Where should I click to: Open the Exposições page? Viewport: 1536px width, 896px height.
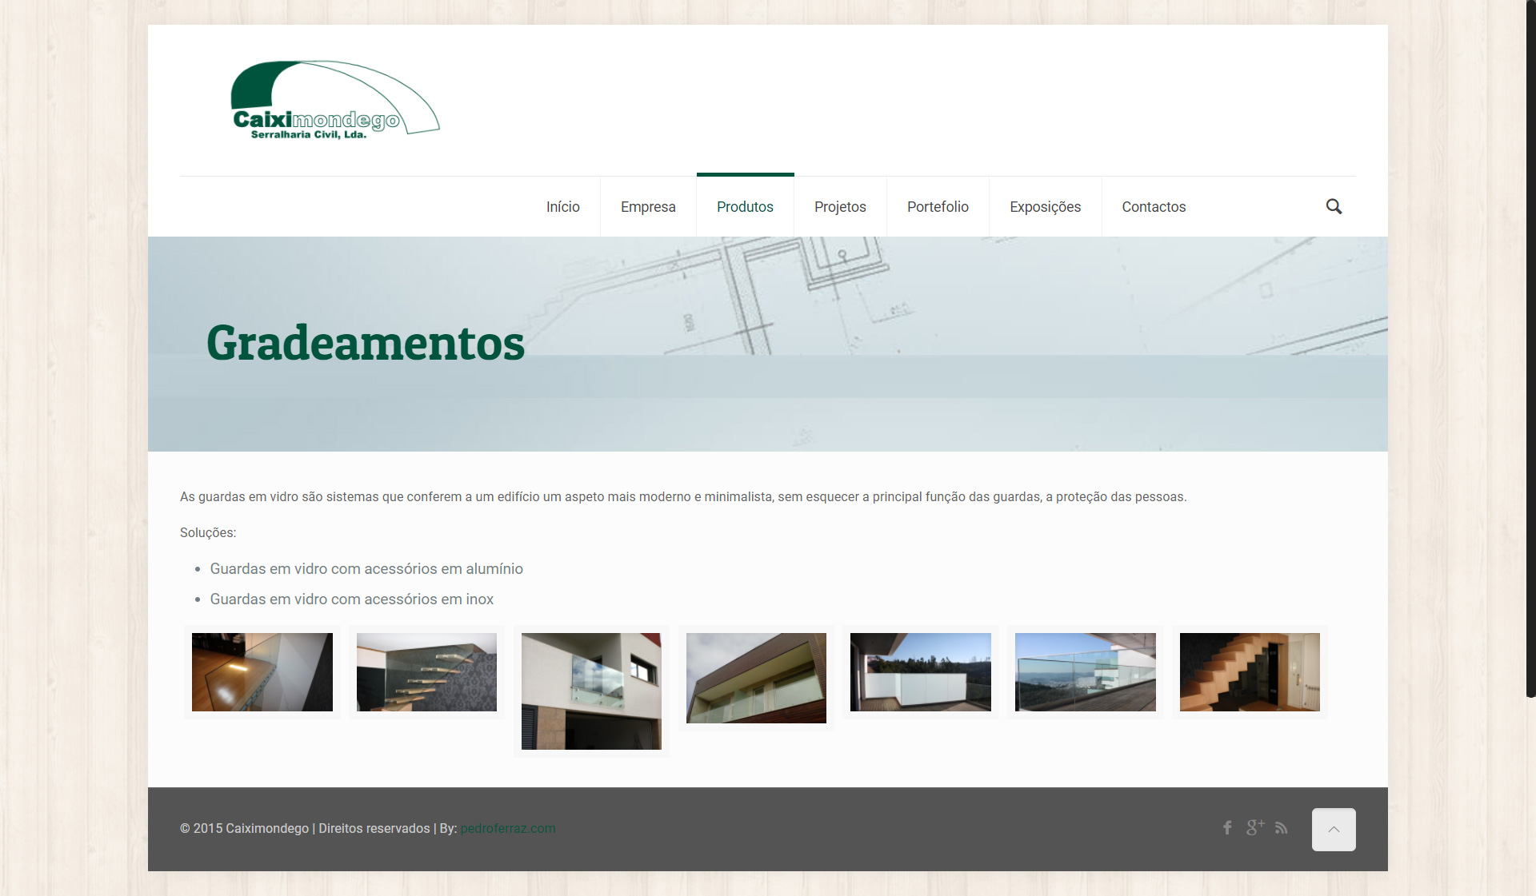1045,207
